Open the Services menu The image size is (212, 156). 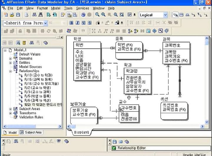point(83,8)
